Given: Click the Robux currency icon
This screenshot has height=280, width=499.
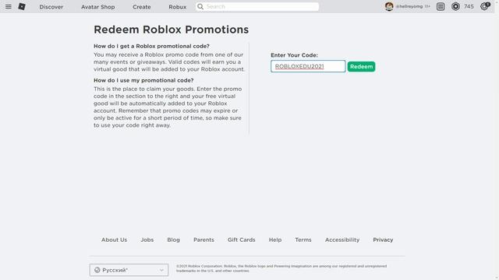Looking at the screenshot, I should tap(455, 6).
